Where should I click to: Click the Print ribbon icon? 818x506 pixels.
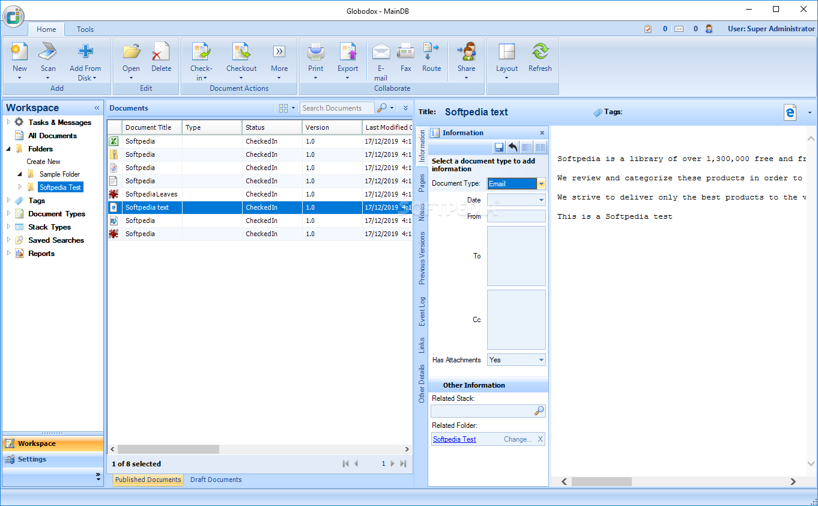(316, 52)
